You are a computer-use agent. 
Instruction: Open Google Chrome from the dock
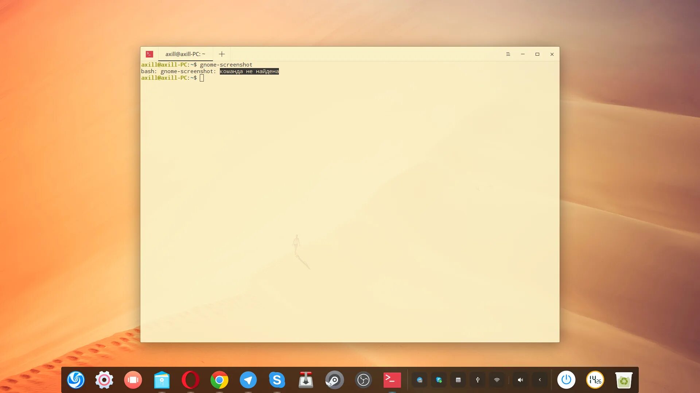[219, 380]
